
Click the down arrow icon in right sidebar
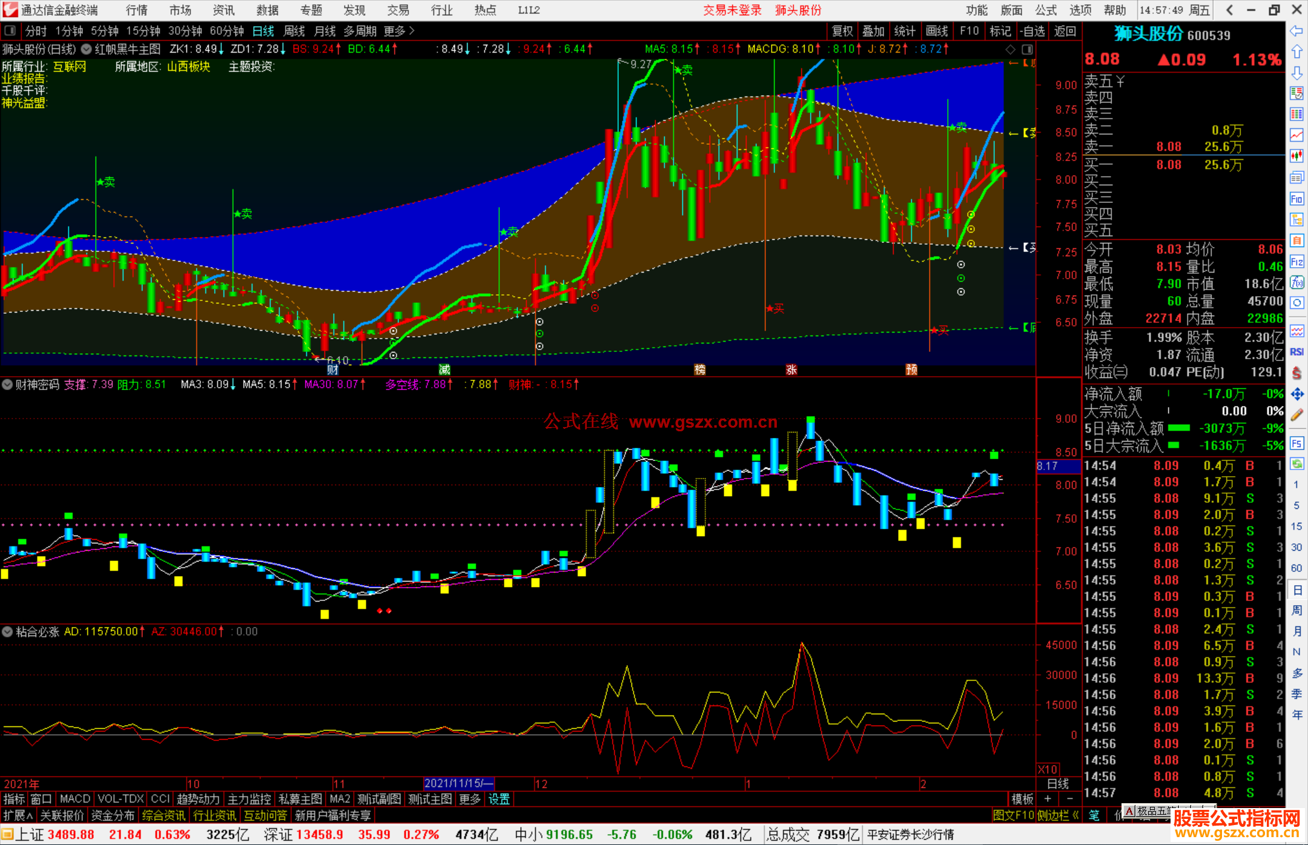tap(1296, 73)
